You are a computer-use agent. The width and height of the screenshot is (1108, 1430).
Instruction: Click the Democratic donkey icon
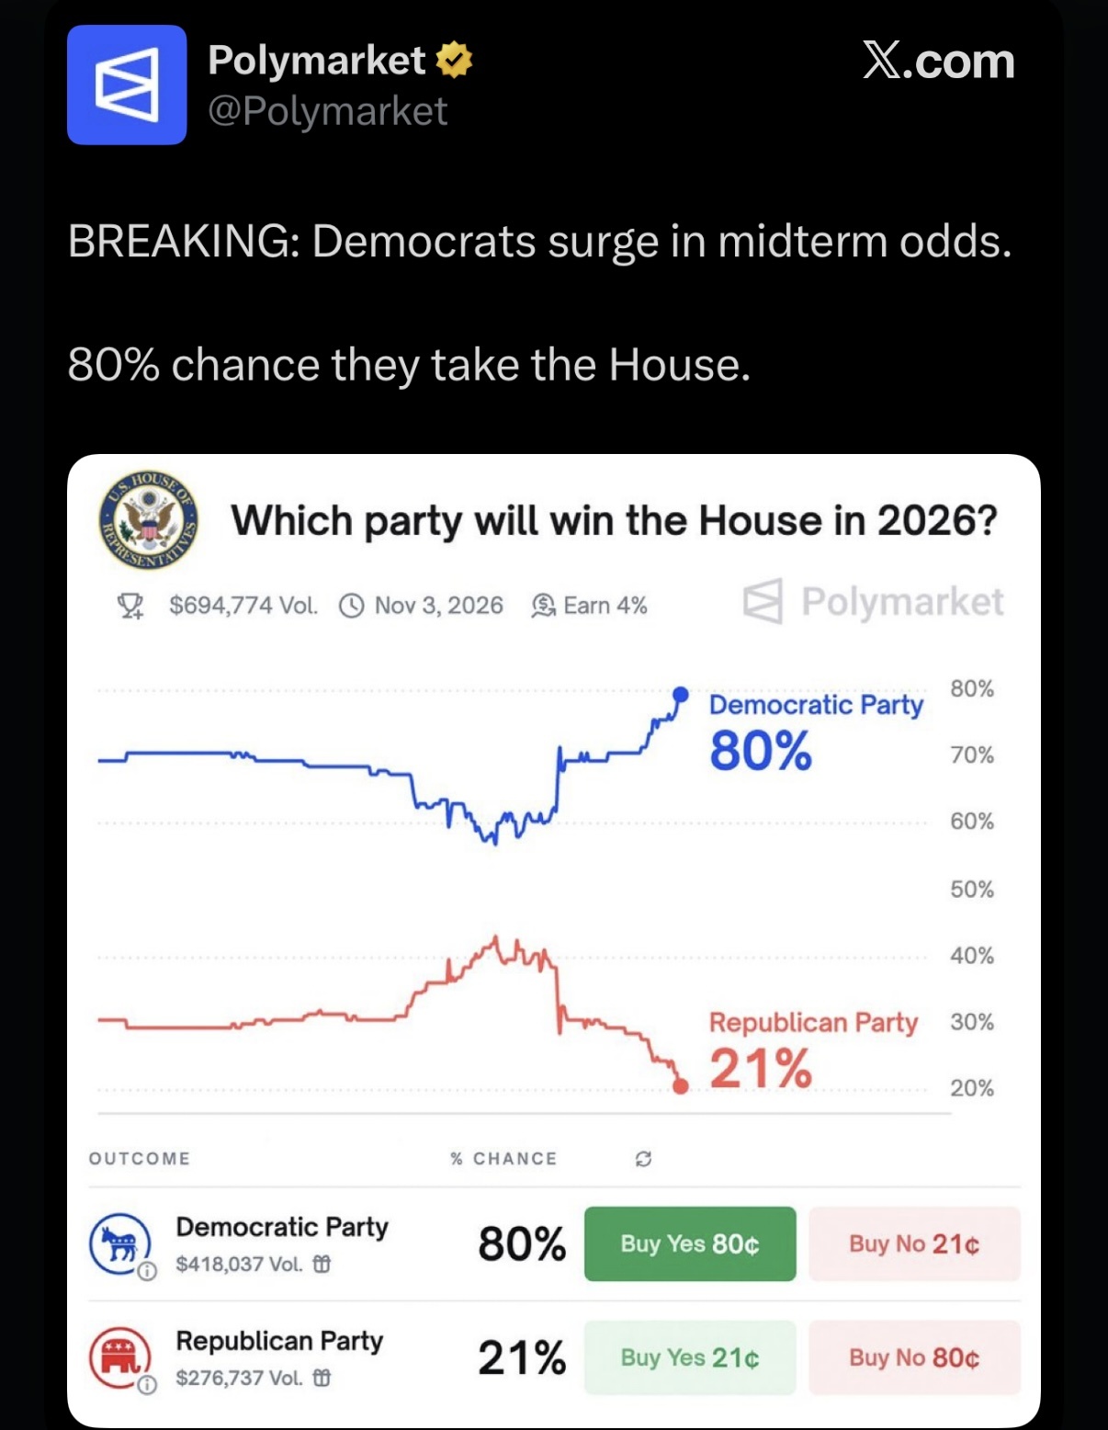pos(119,1243)
